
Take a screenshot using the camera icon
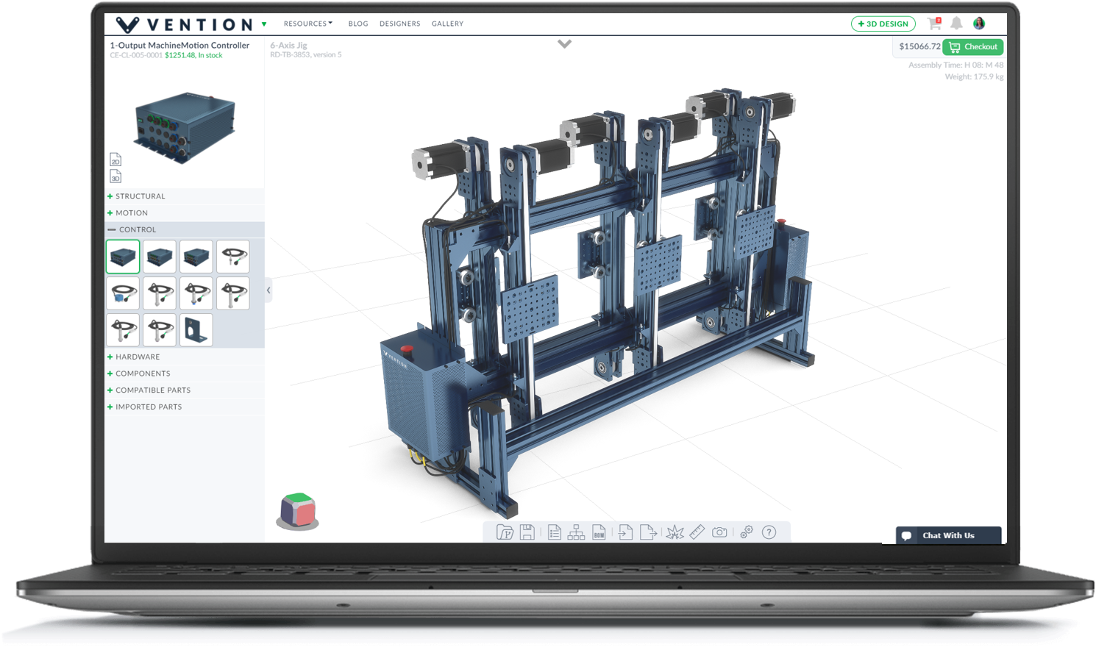point(719,532)
